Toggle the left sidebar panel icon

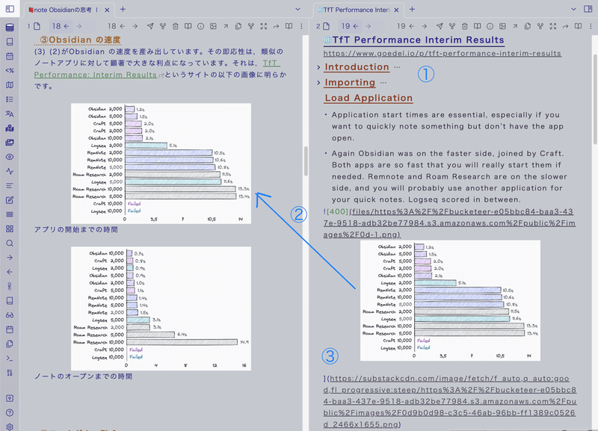(x=10, y=9)
